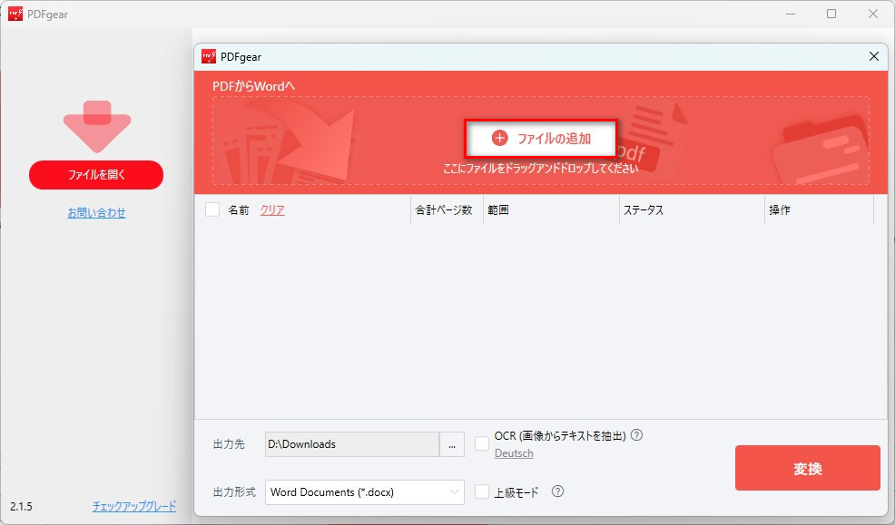Click the PDFgear icon on dialog title bar
Image resolution: width=895 pixels, height=525 pixels.
click(x=209, y=56)
